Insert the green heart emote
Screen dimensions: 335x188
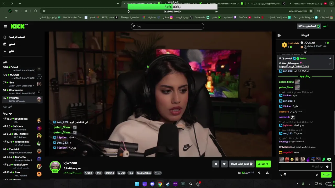click(329, 159)
